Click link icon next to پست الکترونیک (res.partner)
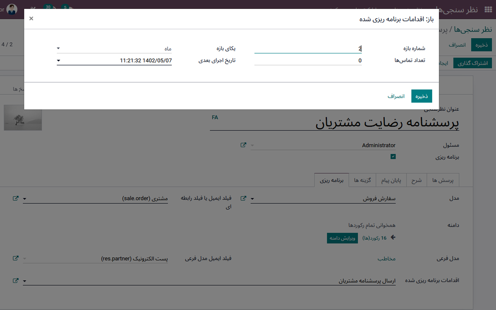 [x=15, y=258]
